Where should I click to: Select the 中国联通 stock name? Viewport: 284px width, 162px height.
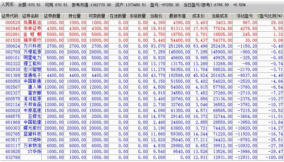coord(32,81)
